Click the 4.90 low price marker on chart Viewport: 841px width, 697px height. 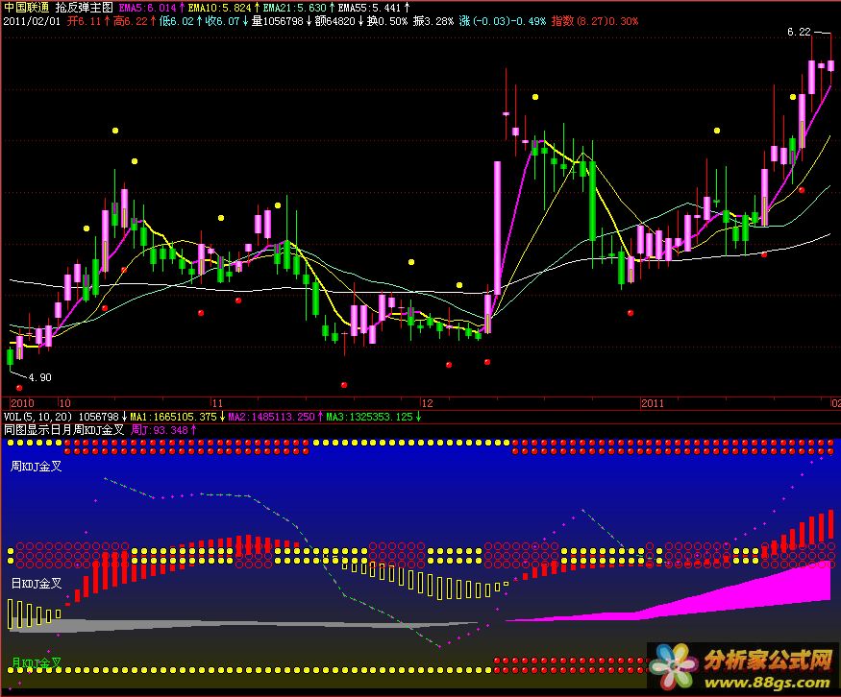tap(39, 377)
